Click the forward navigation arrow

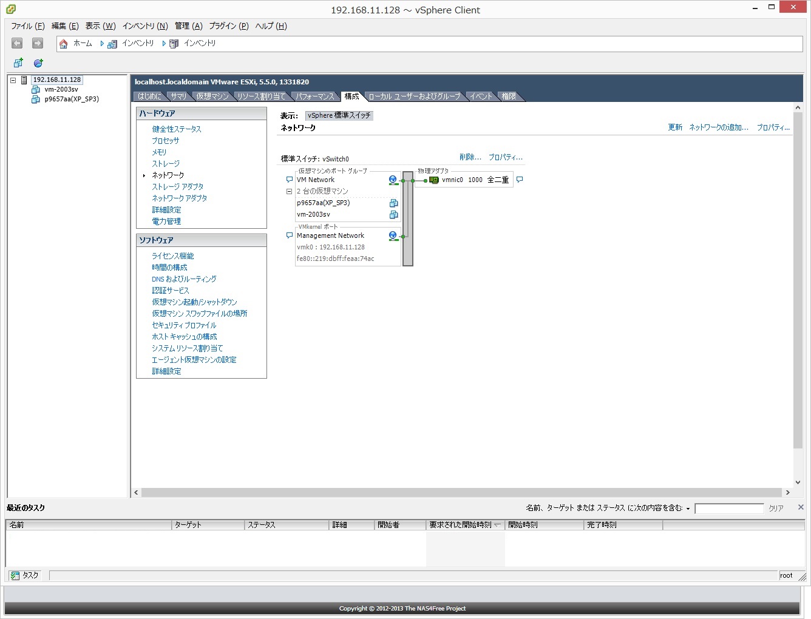(38, 43)
